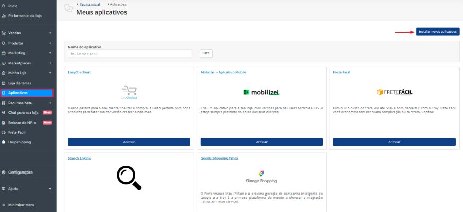Click the Nome do aplicativo input field
The image size is (463, 212).
tap(130, 53)
